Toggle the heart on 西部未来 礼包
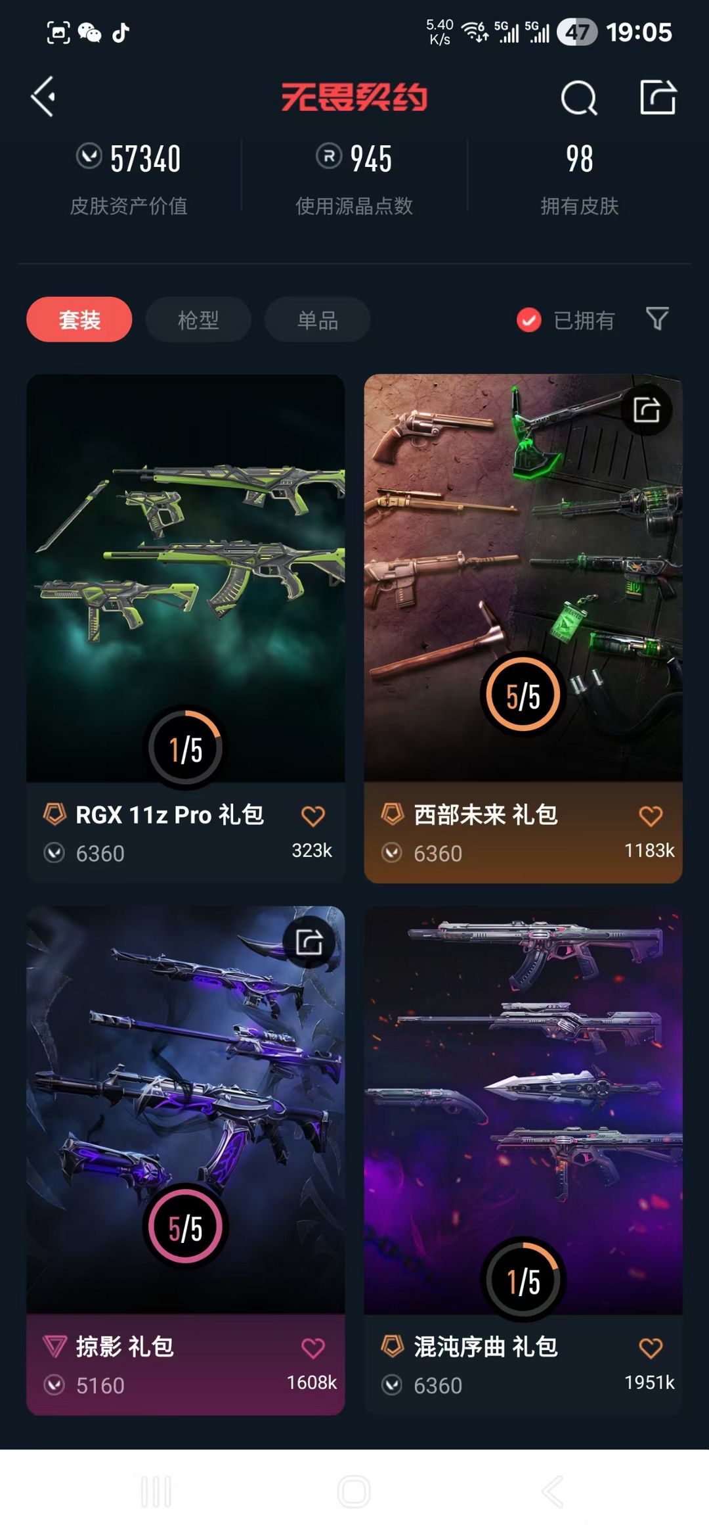The width and height of the screenshot is (709, 1538). 651,816
